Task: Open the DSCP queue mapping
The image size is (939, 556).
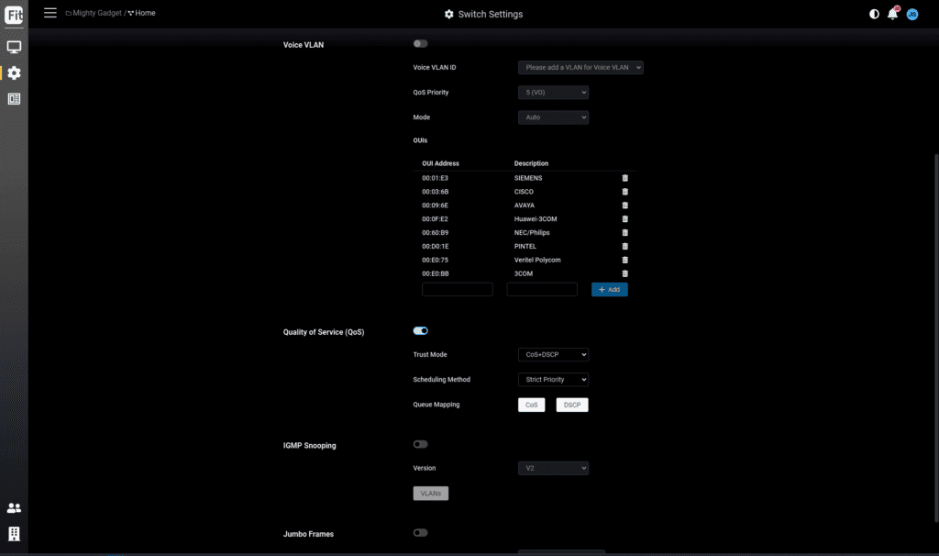Action: pyautogui.click(x=572, y=405)
